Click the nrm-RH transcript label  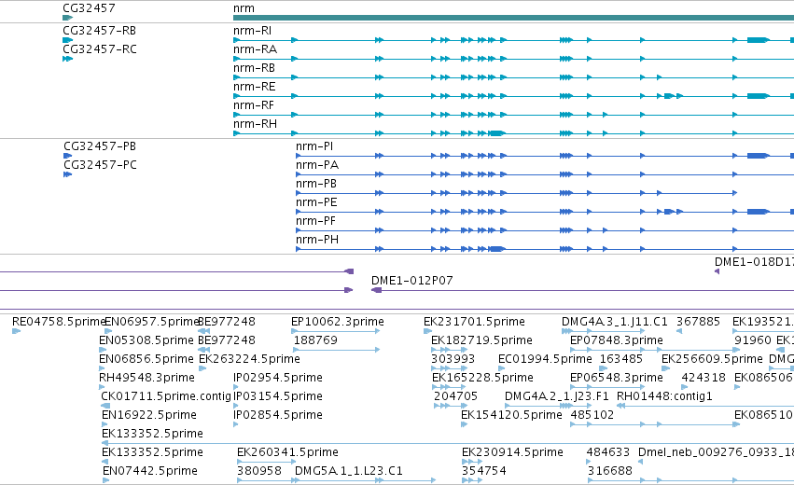point(256,124)
